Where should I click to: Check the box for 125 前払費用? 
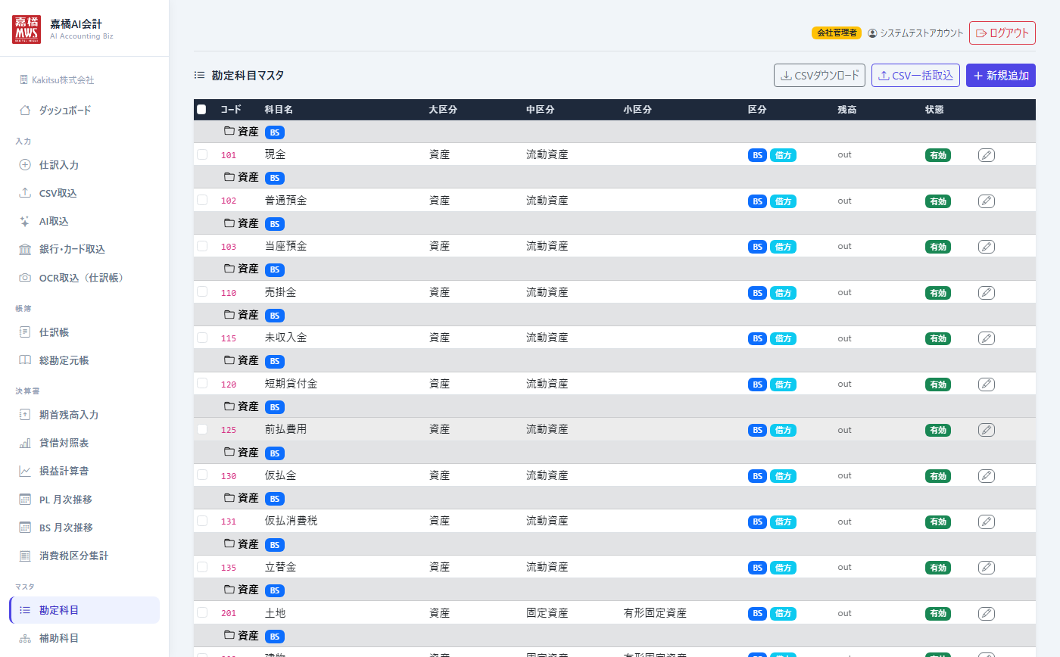[x=202, y=429]
